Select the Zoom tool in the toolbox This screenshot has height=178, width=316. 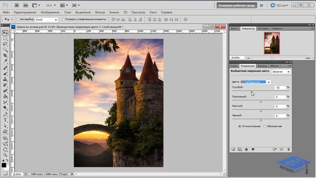[5, 155]
